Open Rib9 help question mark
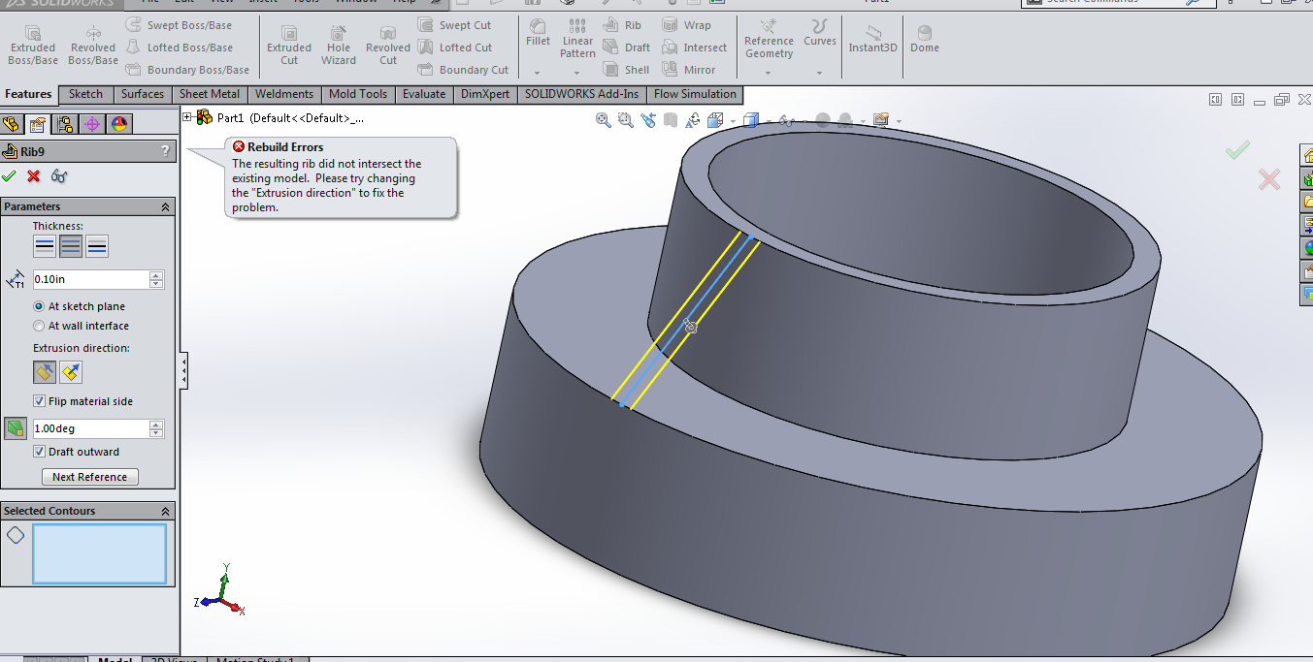Screen dimensions: 1313x662 click(165, 151)
